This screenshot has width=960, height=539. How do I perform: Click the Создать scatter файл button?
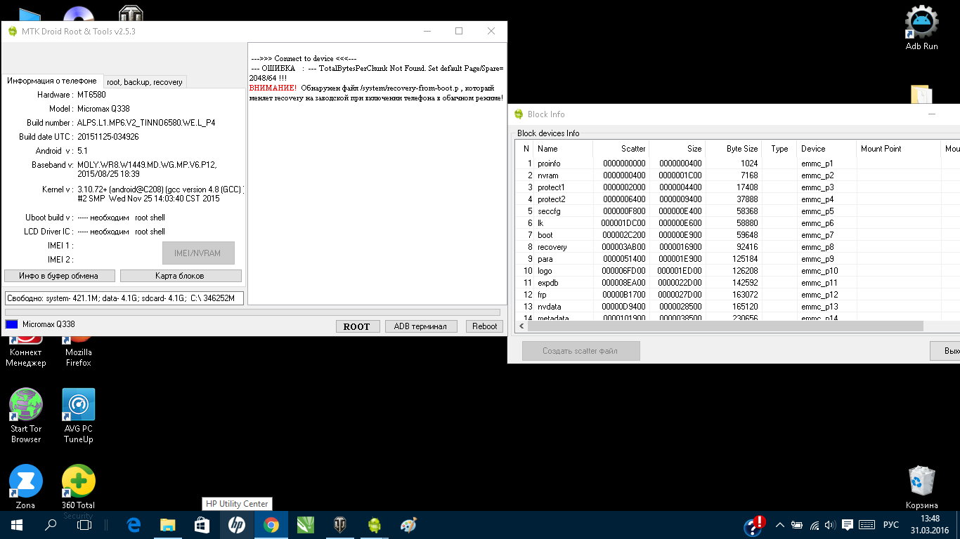[x=580, y=351]
